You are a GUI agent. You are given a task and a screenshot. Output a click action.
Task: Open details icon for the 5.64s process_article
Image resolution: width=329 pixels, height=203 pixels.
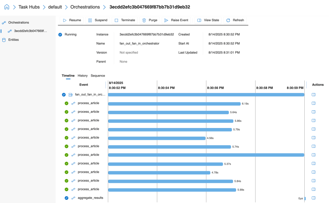313,112
